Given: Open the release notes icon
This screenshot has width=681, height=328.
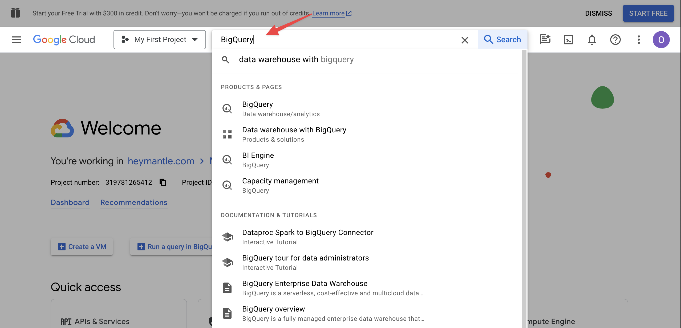Looking at the screenshot, I should [545, 40].
